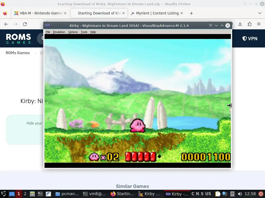Viewport: 265px width, 198px height.
Task: Open the VPN link in site header
Action: tap(250, 39)
